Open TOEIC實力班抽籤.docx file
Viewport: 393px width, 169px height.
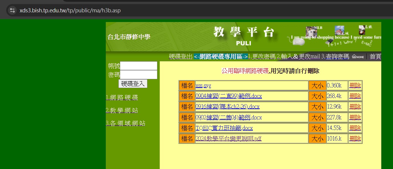[224, 128]
